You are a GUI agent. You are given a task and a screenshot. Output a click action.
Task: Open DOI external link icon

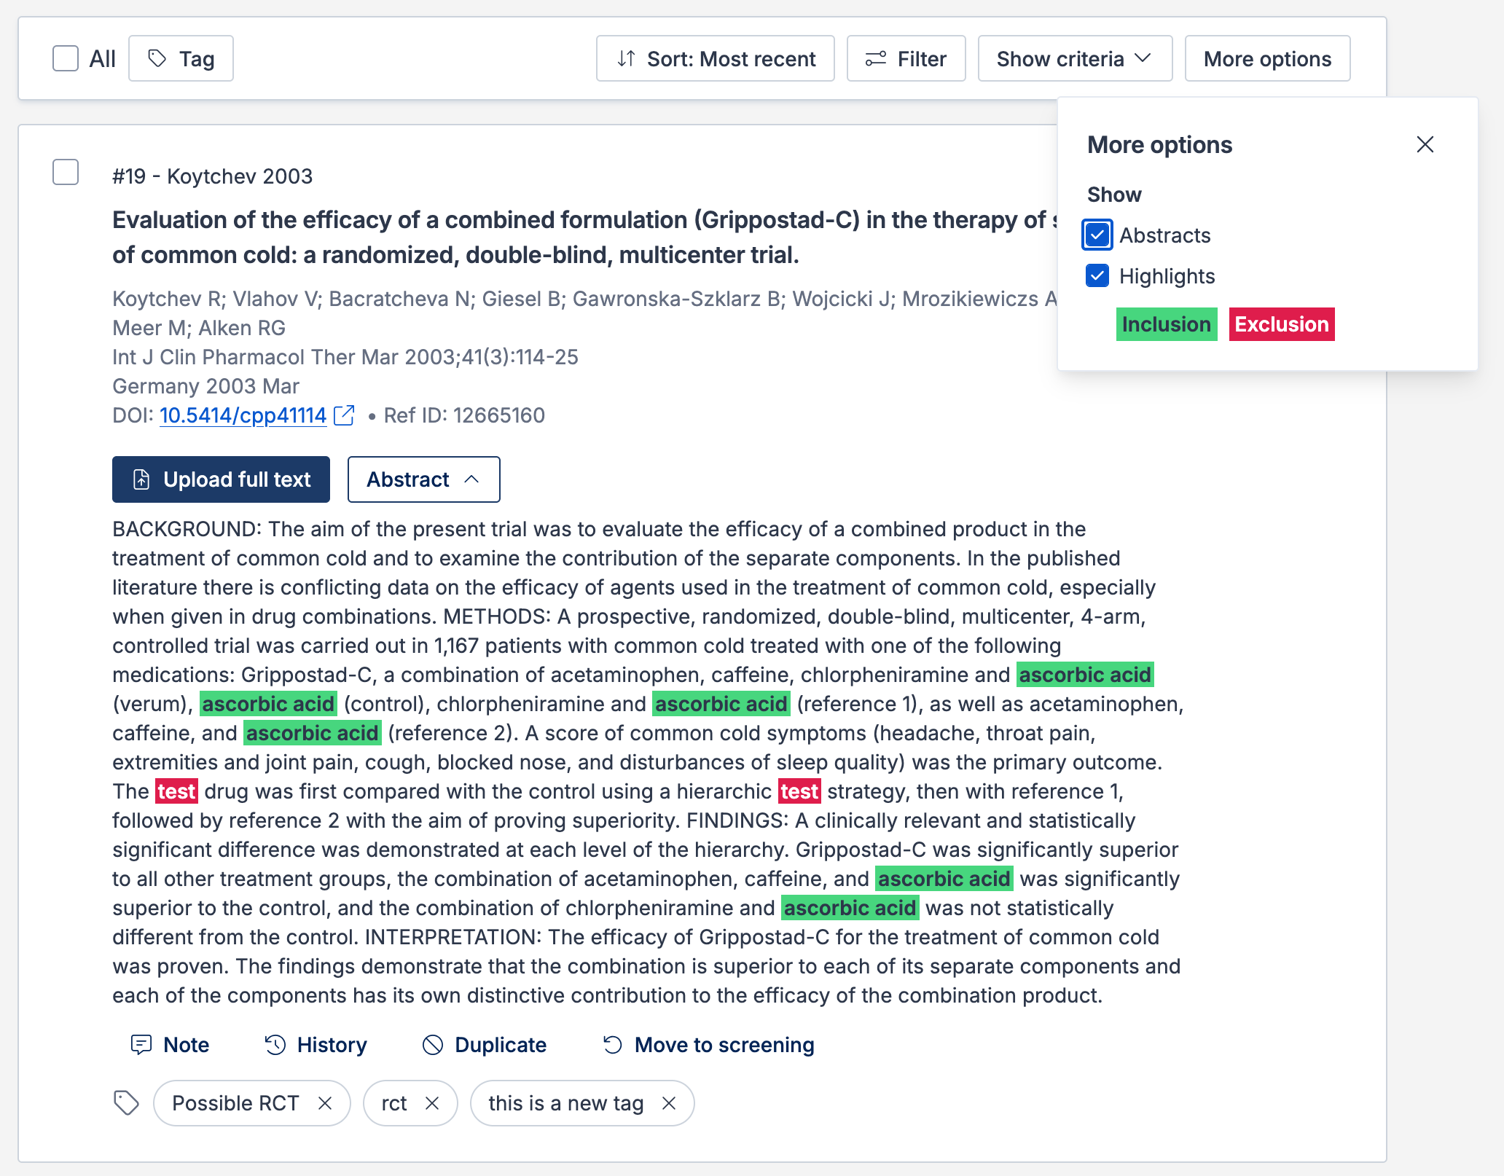pos(344,415)
